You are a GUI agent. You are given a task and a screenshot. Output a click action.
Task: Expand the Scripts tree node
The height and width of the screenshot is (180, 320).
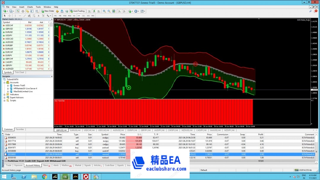coord(4,100)
